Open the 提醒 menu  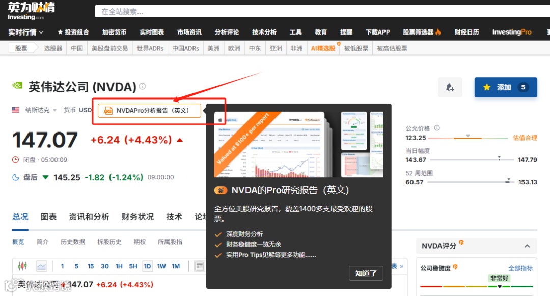click(x=346, y=32)
